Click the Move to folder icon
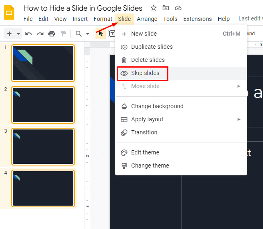The width and height of the screenshot is (263, 229). pos(166,8)
